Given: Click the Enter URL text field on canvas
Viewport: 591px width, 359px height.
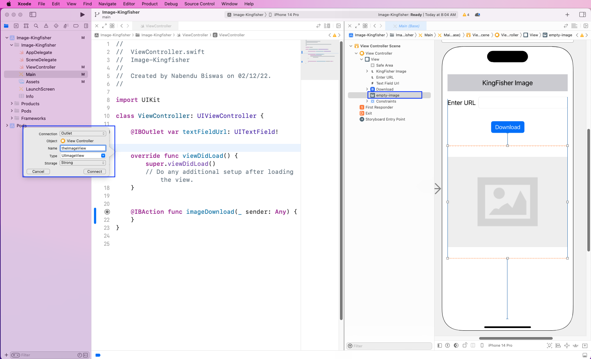Looking at the screenshot, I should [x=522, y=103].
